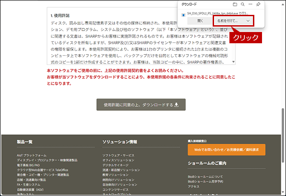Screen dimensions: 286x196
Task: Click Webでお問い合わせ／お見積依頼／資料請求 button
Action: pyautogui.click(x=227, y=150)
